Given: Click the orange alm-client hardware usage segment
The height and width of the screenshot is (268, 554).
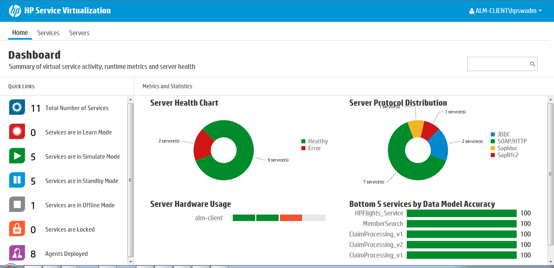Looking at the screenshot, I should [291, 218].
